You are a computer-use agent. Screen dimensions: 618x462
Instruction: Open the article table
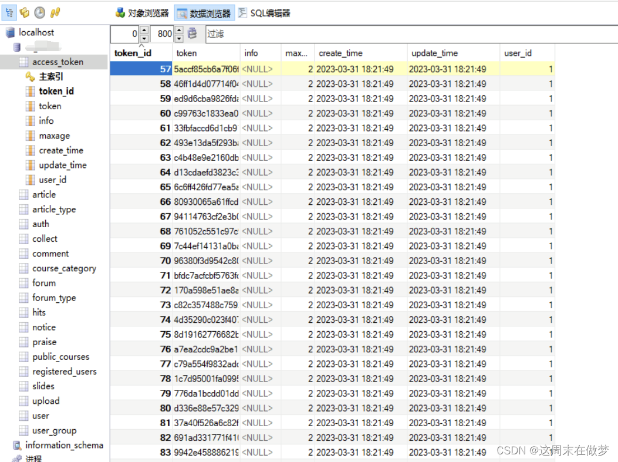click(x=44, y=194)
